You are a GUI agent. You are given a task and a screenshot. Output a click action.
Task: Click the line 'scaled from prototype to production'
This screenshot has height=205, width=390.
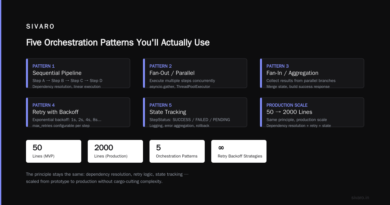tap(94, 182)
